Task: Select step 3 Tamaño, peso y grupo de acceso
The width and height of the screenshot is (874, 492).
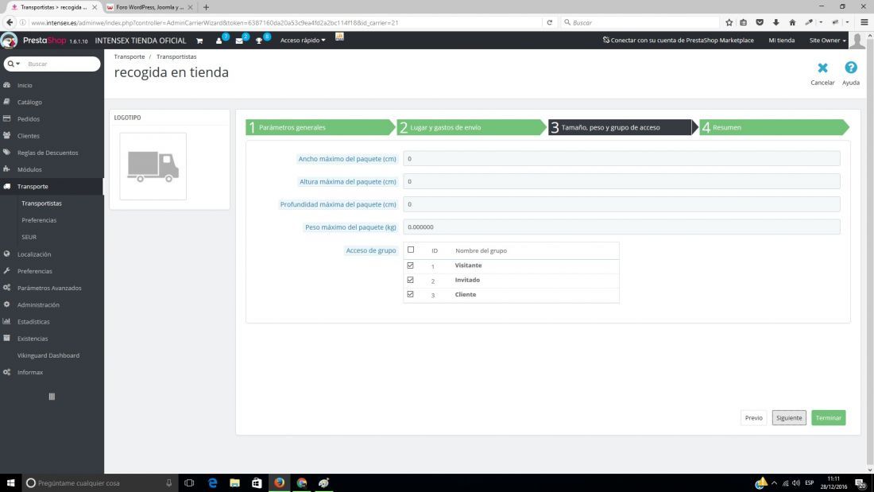Action: [x=623, y=127]
